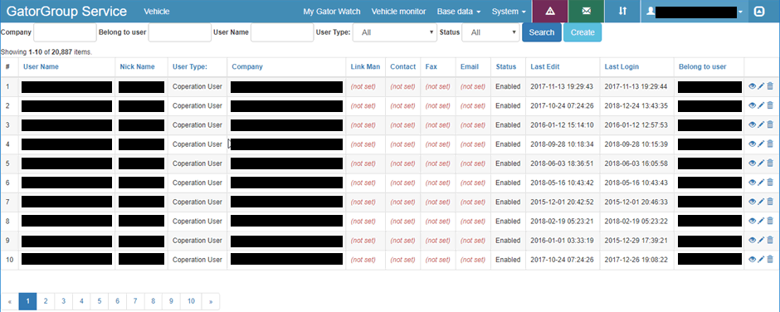
Task: Click the square icon at far right navbar
Action: tap(759, 12)
